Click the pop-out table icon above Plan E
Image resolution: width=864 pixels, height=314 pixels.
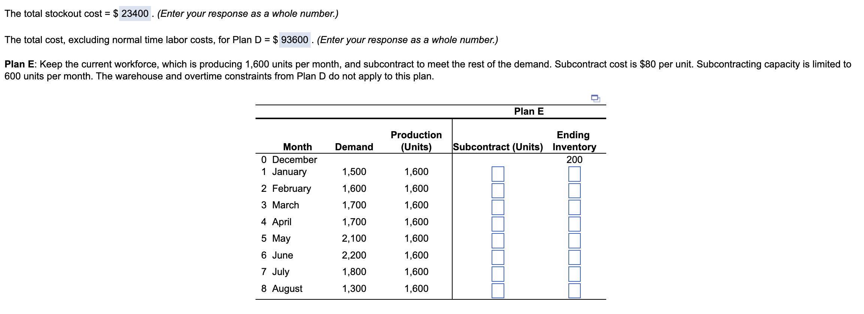pos(595,98)
